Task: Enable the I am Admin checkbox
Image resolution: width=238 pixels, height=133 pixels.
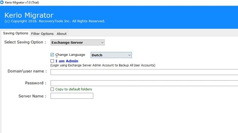Action: (52, 61)
